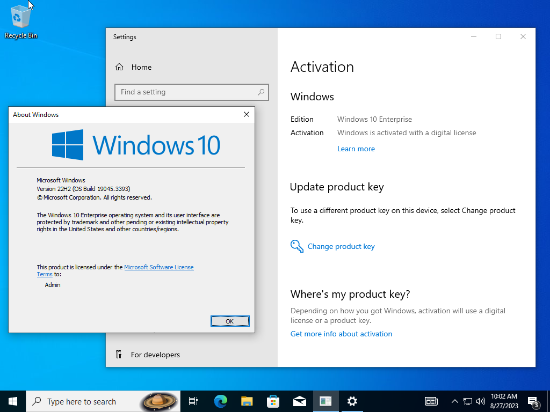The width and height of the screenshot is (550, 412).
Task: Open the Mail app from taskbar
Action: (300, 401)
